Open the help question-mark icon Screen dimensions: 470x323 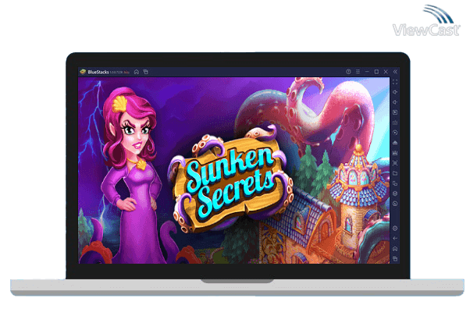click(348, 72)
